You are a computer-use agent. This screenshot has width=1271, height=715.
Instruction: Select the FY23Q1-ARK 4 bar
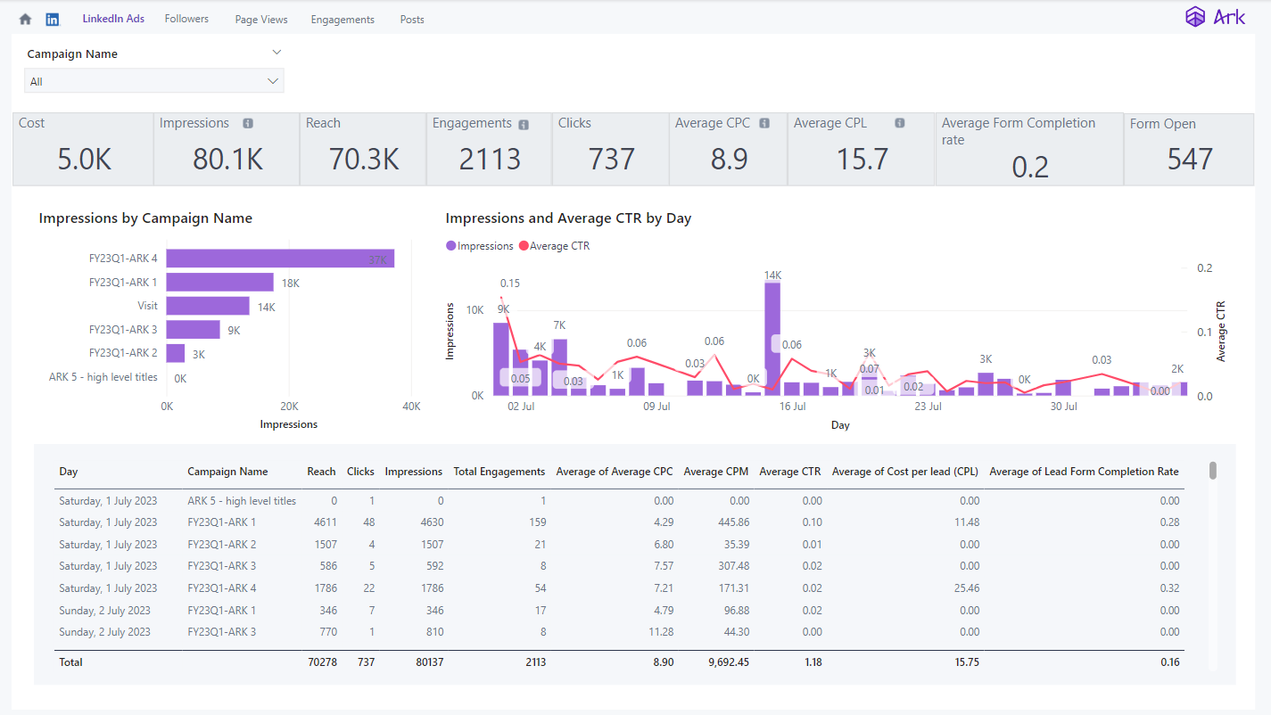click(x=280, y=259)
